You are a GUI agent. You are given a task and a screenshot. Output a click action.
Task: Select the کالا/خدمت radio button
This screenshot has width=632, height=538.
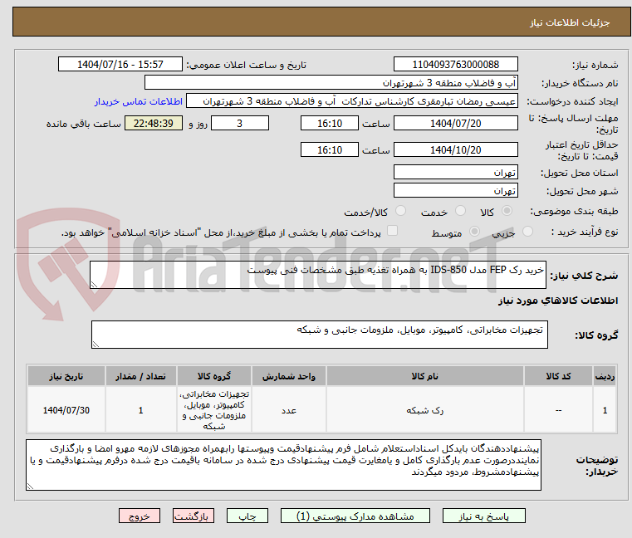point(400,211)
